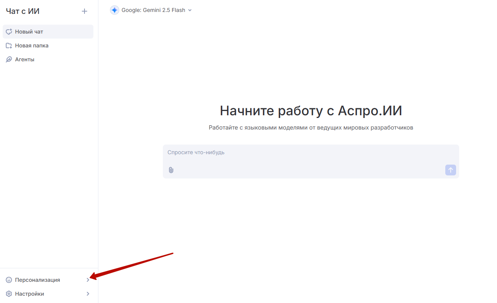497x303 pixels.
Task: Click the Новый чат bubble icon
Action: point(9,32)
